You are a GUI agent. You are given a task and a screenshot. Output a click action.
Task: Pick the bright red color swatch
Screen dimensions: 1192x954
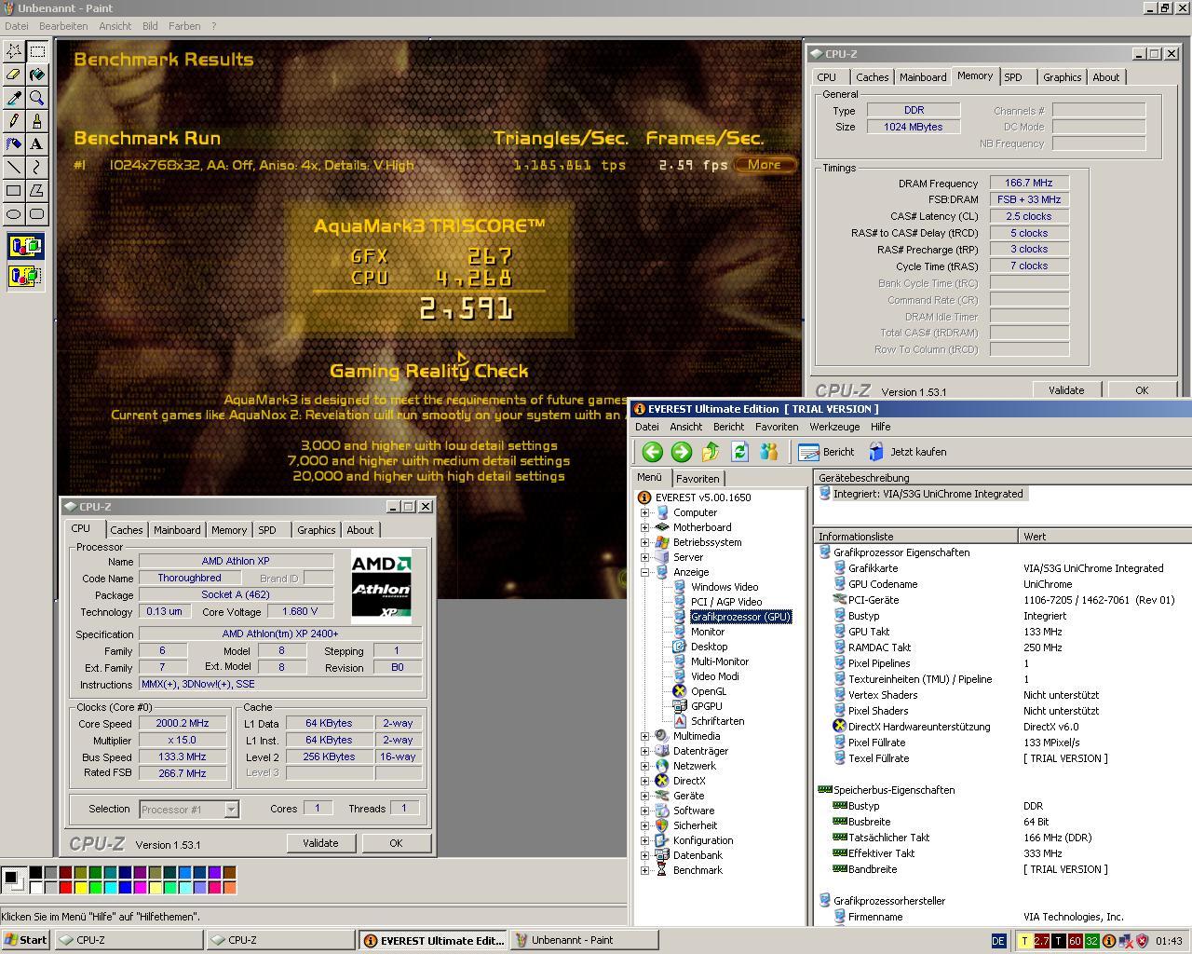[65, 888]
